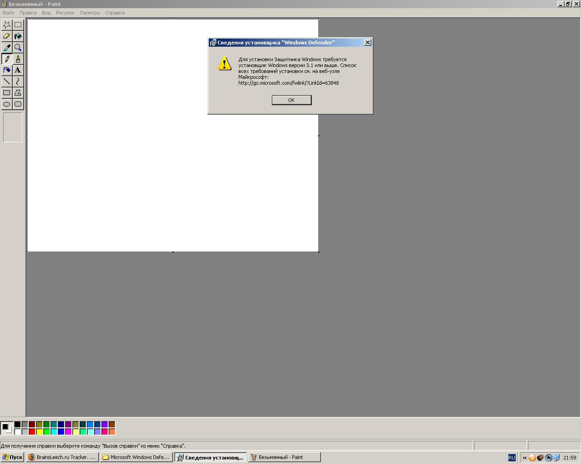Pick the maroon color swatch
This screenshot has width=581, height=464.
click(32, 425)
